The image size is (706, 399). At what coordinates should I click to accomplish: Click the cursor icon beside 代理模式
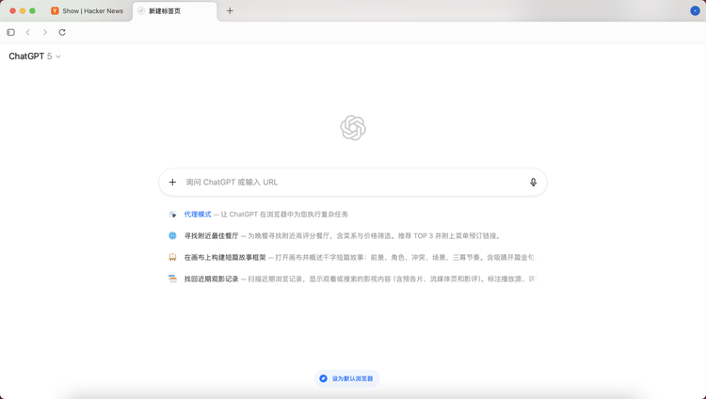click(172, 215)
